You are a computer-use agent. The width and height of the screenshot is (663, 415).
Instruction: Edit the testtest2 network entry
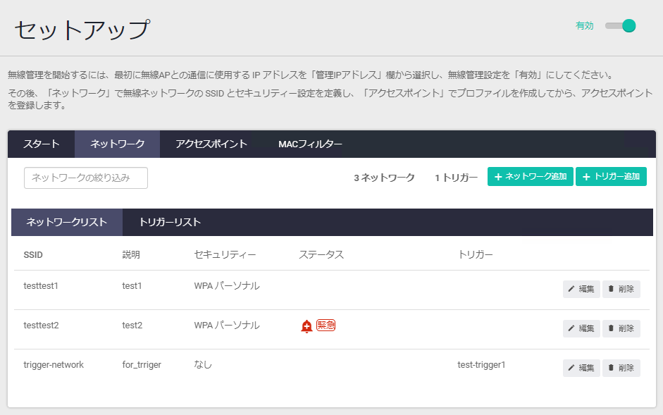tap(581, 328)
